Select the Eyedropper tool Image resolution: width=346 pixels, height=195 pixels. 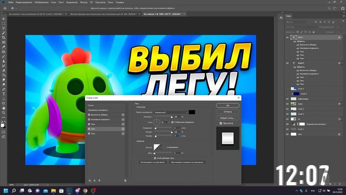coord(4,47)
